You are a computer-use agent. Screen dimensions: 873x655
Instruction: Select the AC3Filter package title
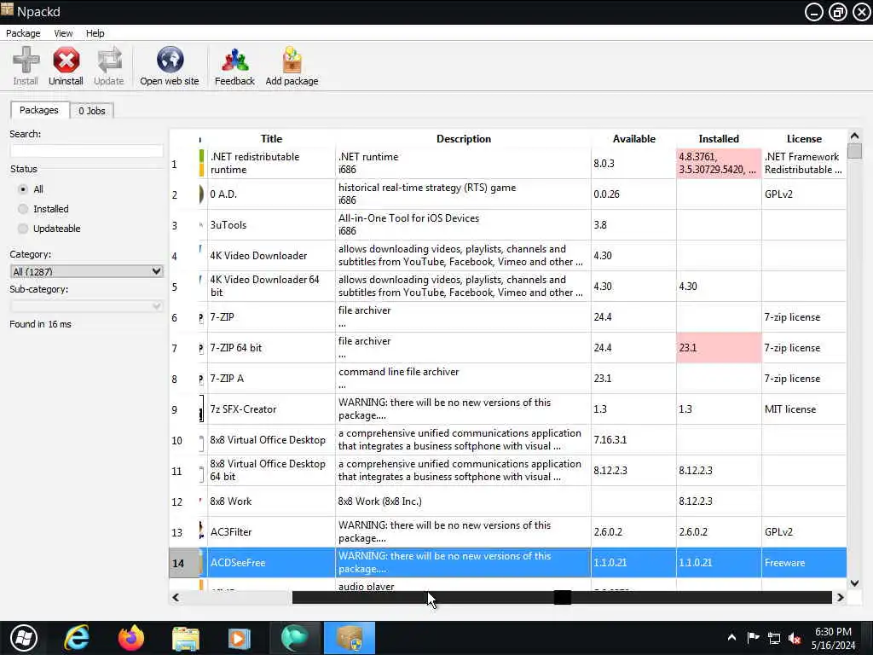[231, 532]
